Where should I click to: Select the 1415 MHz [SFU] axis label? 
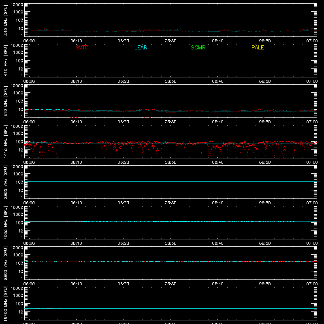point(6,142)
